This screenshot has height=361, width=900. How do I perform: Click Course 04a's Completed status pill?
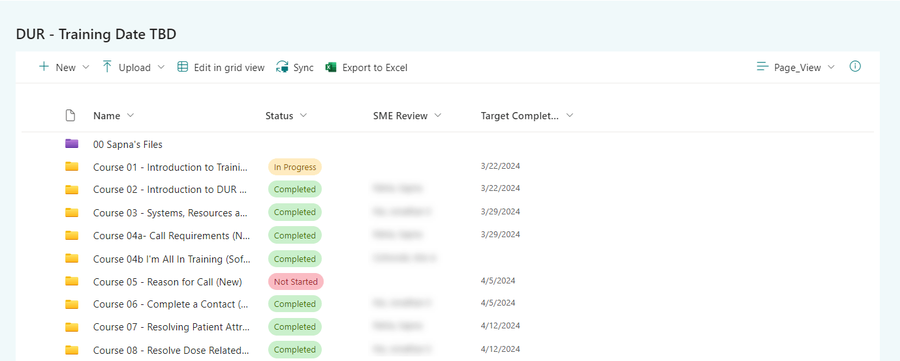[x=295, y=235]
